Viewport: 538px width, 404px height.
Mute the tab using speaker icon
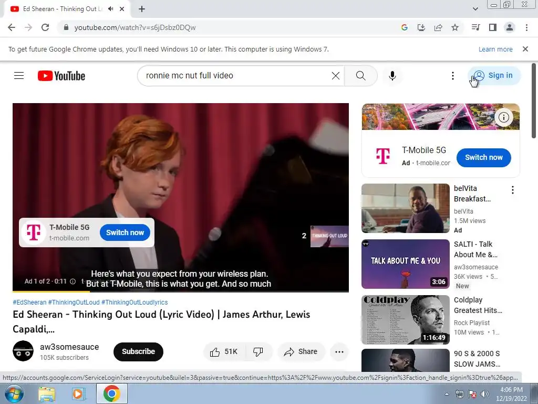pos(110,9)
